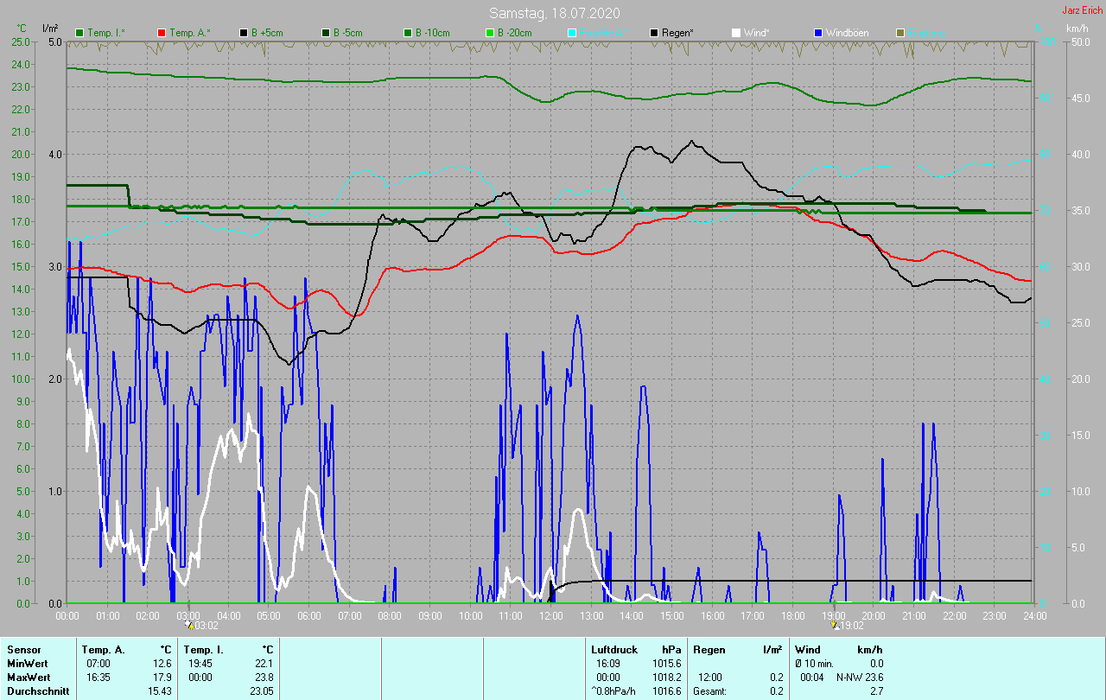1106x700 pixels.
Task: Click the blue Windböen legend square
Action: [x=818, y=33]
